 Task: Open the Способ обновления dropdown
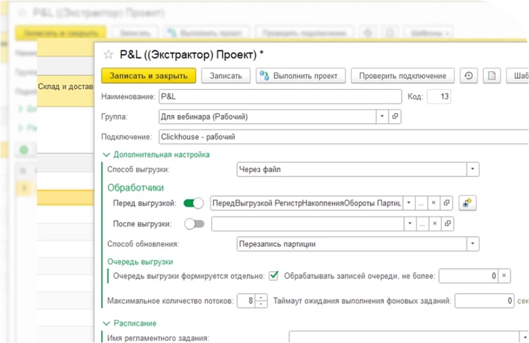(x=473, y=244)
